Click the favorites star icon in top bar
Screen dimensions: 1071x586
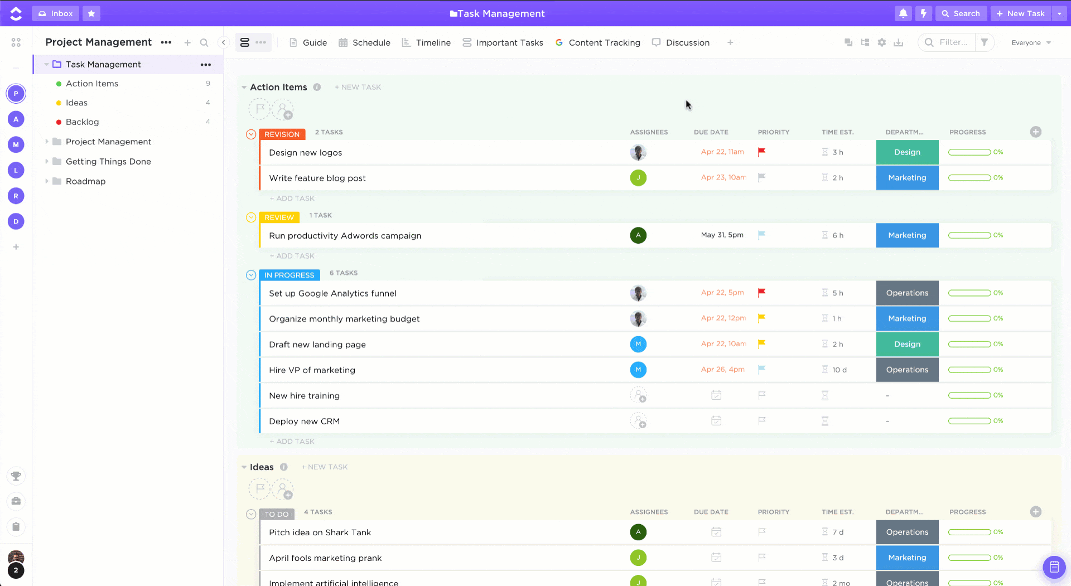[x=91, y=13]
